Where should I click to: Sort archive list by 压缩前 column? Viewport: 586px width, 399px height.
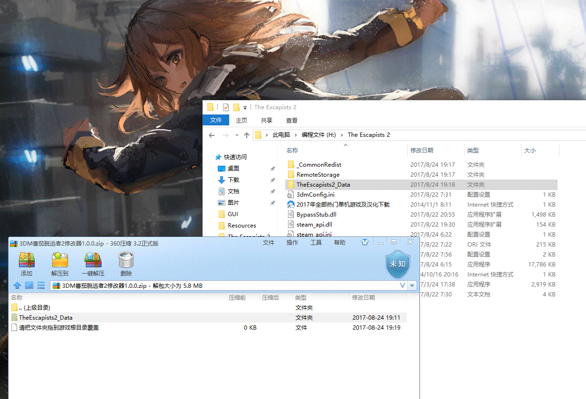tap(237, 297)
